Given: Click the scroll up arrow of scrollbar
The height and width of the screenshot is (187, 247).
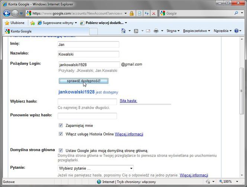Looking at the screenshot, I should pyautogui.click(x=242, y=39).
